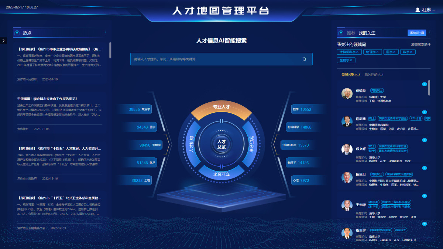Click the home icon beside 热点 title
443x249 pixels.
click(x=17, y=33)
